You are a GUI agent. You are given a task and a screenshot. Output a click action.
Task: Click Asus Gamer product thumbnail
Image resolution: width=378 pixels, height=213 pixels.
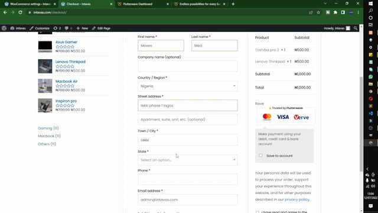click(45, 47)
